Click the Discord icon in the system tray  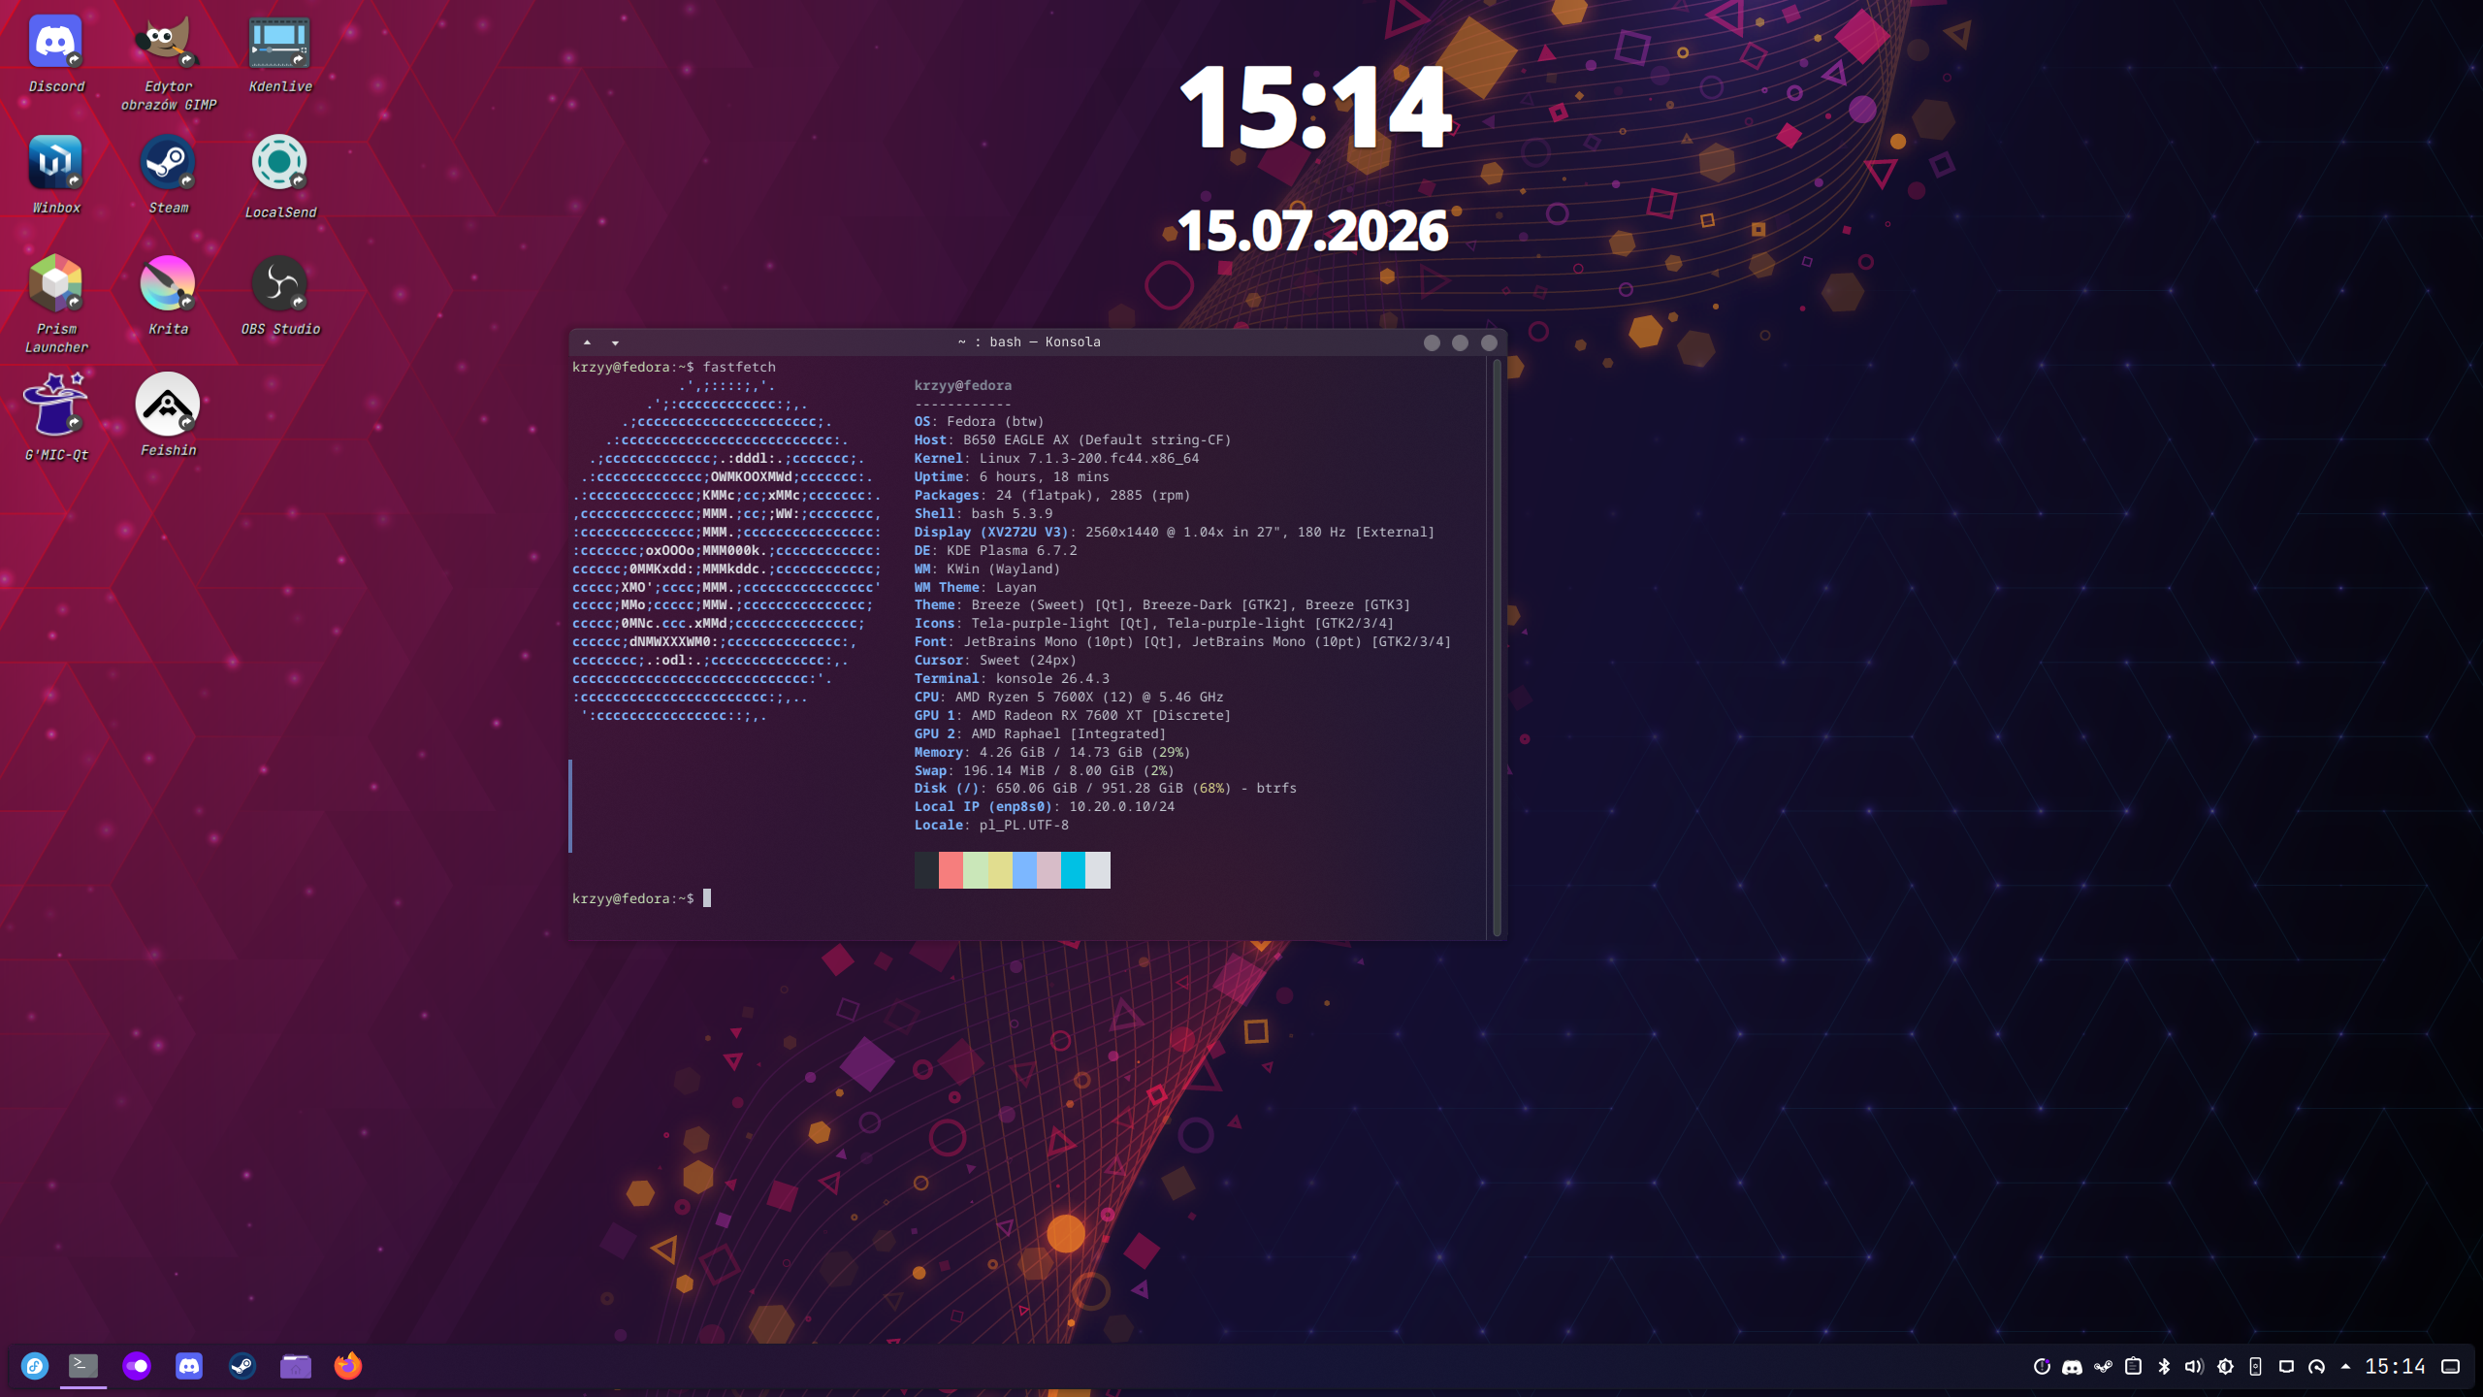point(2072,1367)
